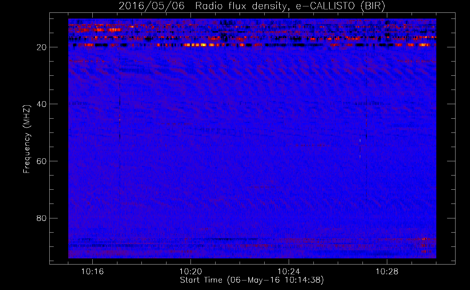
Task: Click the plot title "2016/05/06 Radio flux density, e-CALLISTO (BIR)"
Action: pyautogui.click(x=252, y=6)
